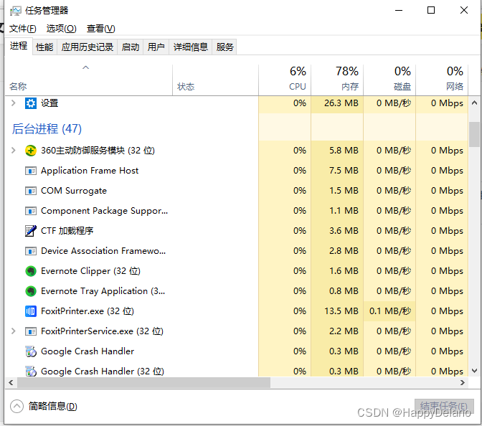Select the Device Association Framewo... process name

(x=103, y=251)
